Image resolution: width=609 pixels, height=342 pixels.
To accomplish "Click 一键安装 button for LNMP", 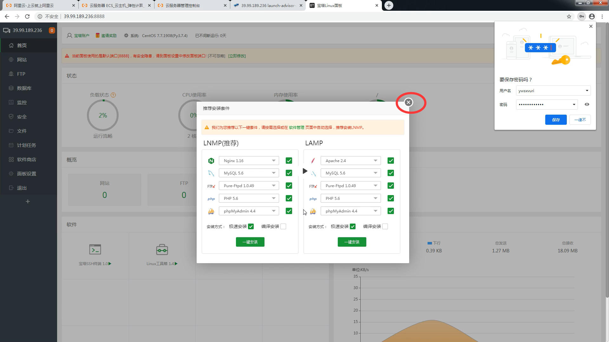I will tap(250, 242).
